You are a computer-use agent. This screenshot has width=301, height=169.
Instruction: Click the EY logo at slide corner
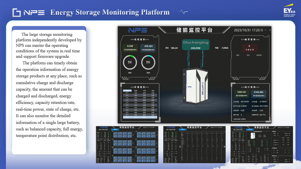289,11
